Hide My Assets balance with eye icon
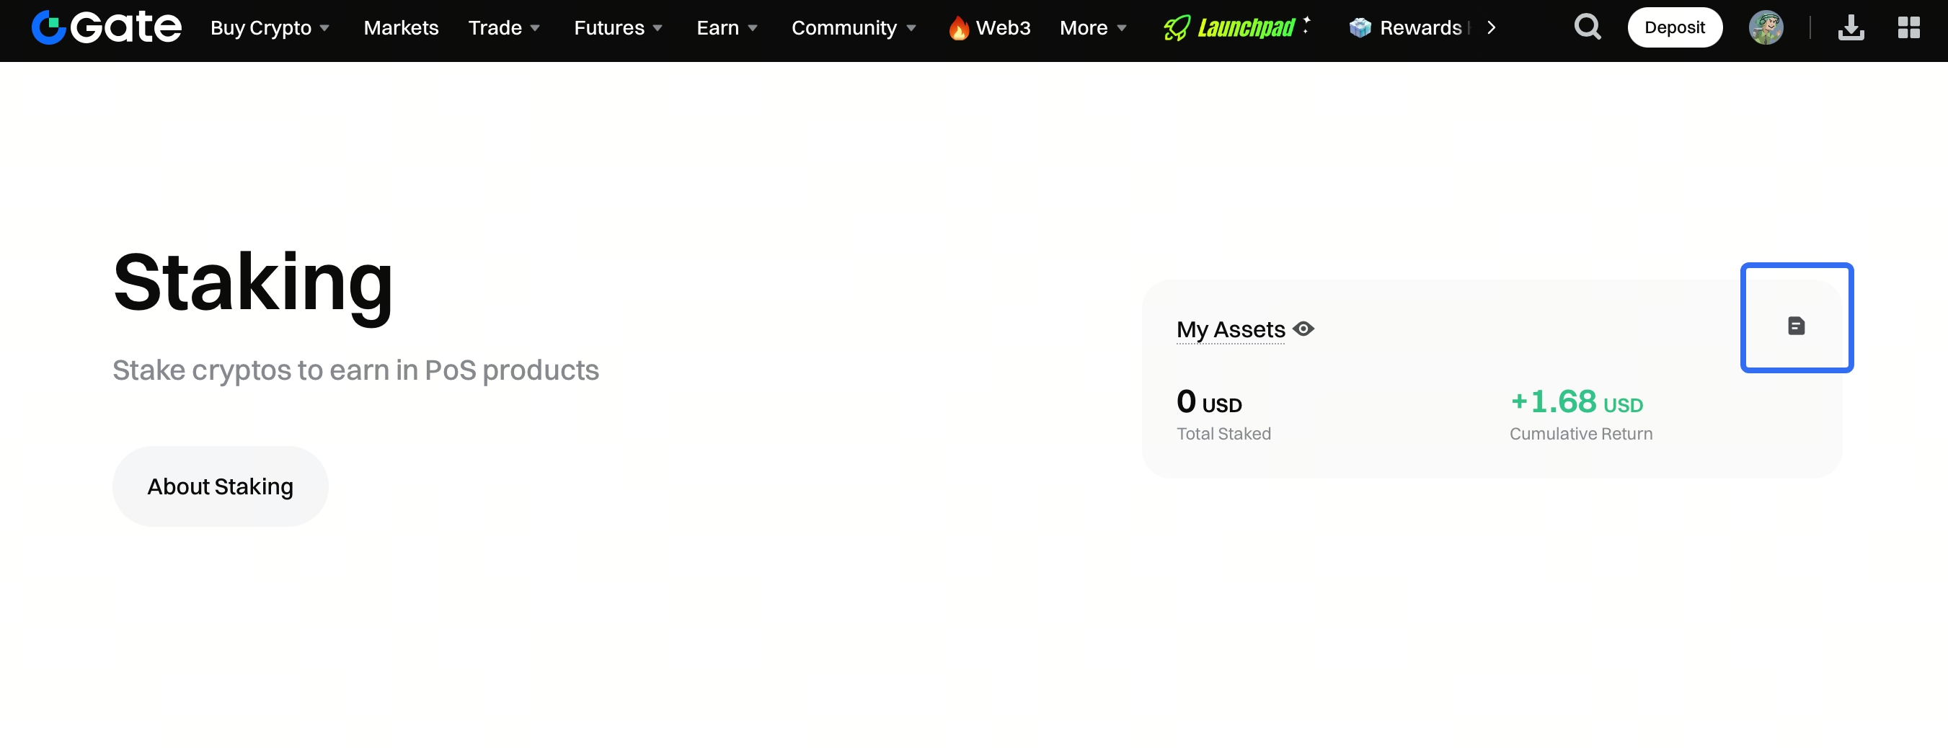 (1303, 329)
